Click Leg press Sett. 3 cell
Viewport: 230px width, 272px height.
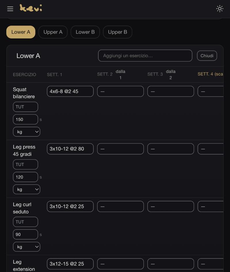[171, 149]
